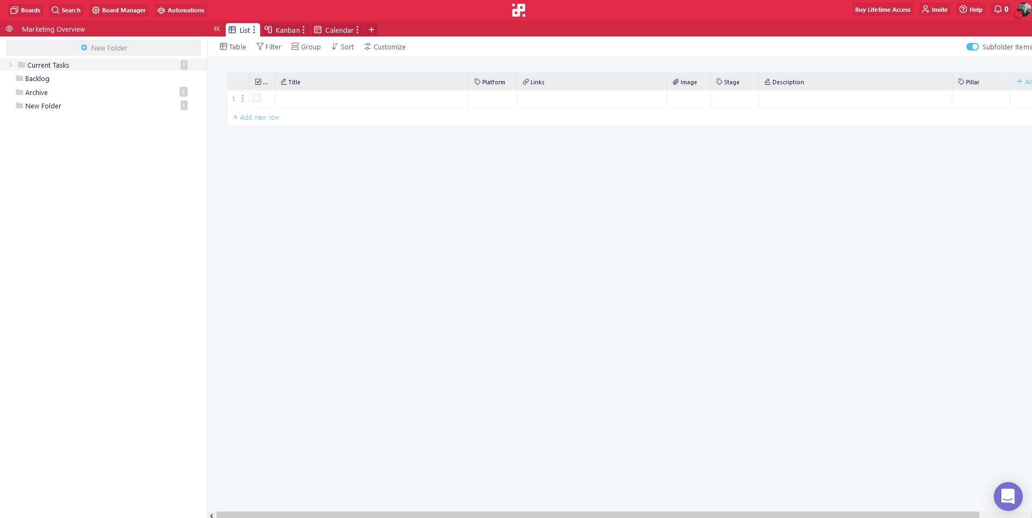This screenshot has width=1032, height=518.
Task: Open the Board Manager menu
Action: click(x=119, y=10)
